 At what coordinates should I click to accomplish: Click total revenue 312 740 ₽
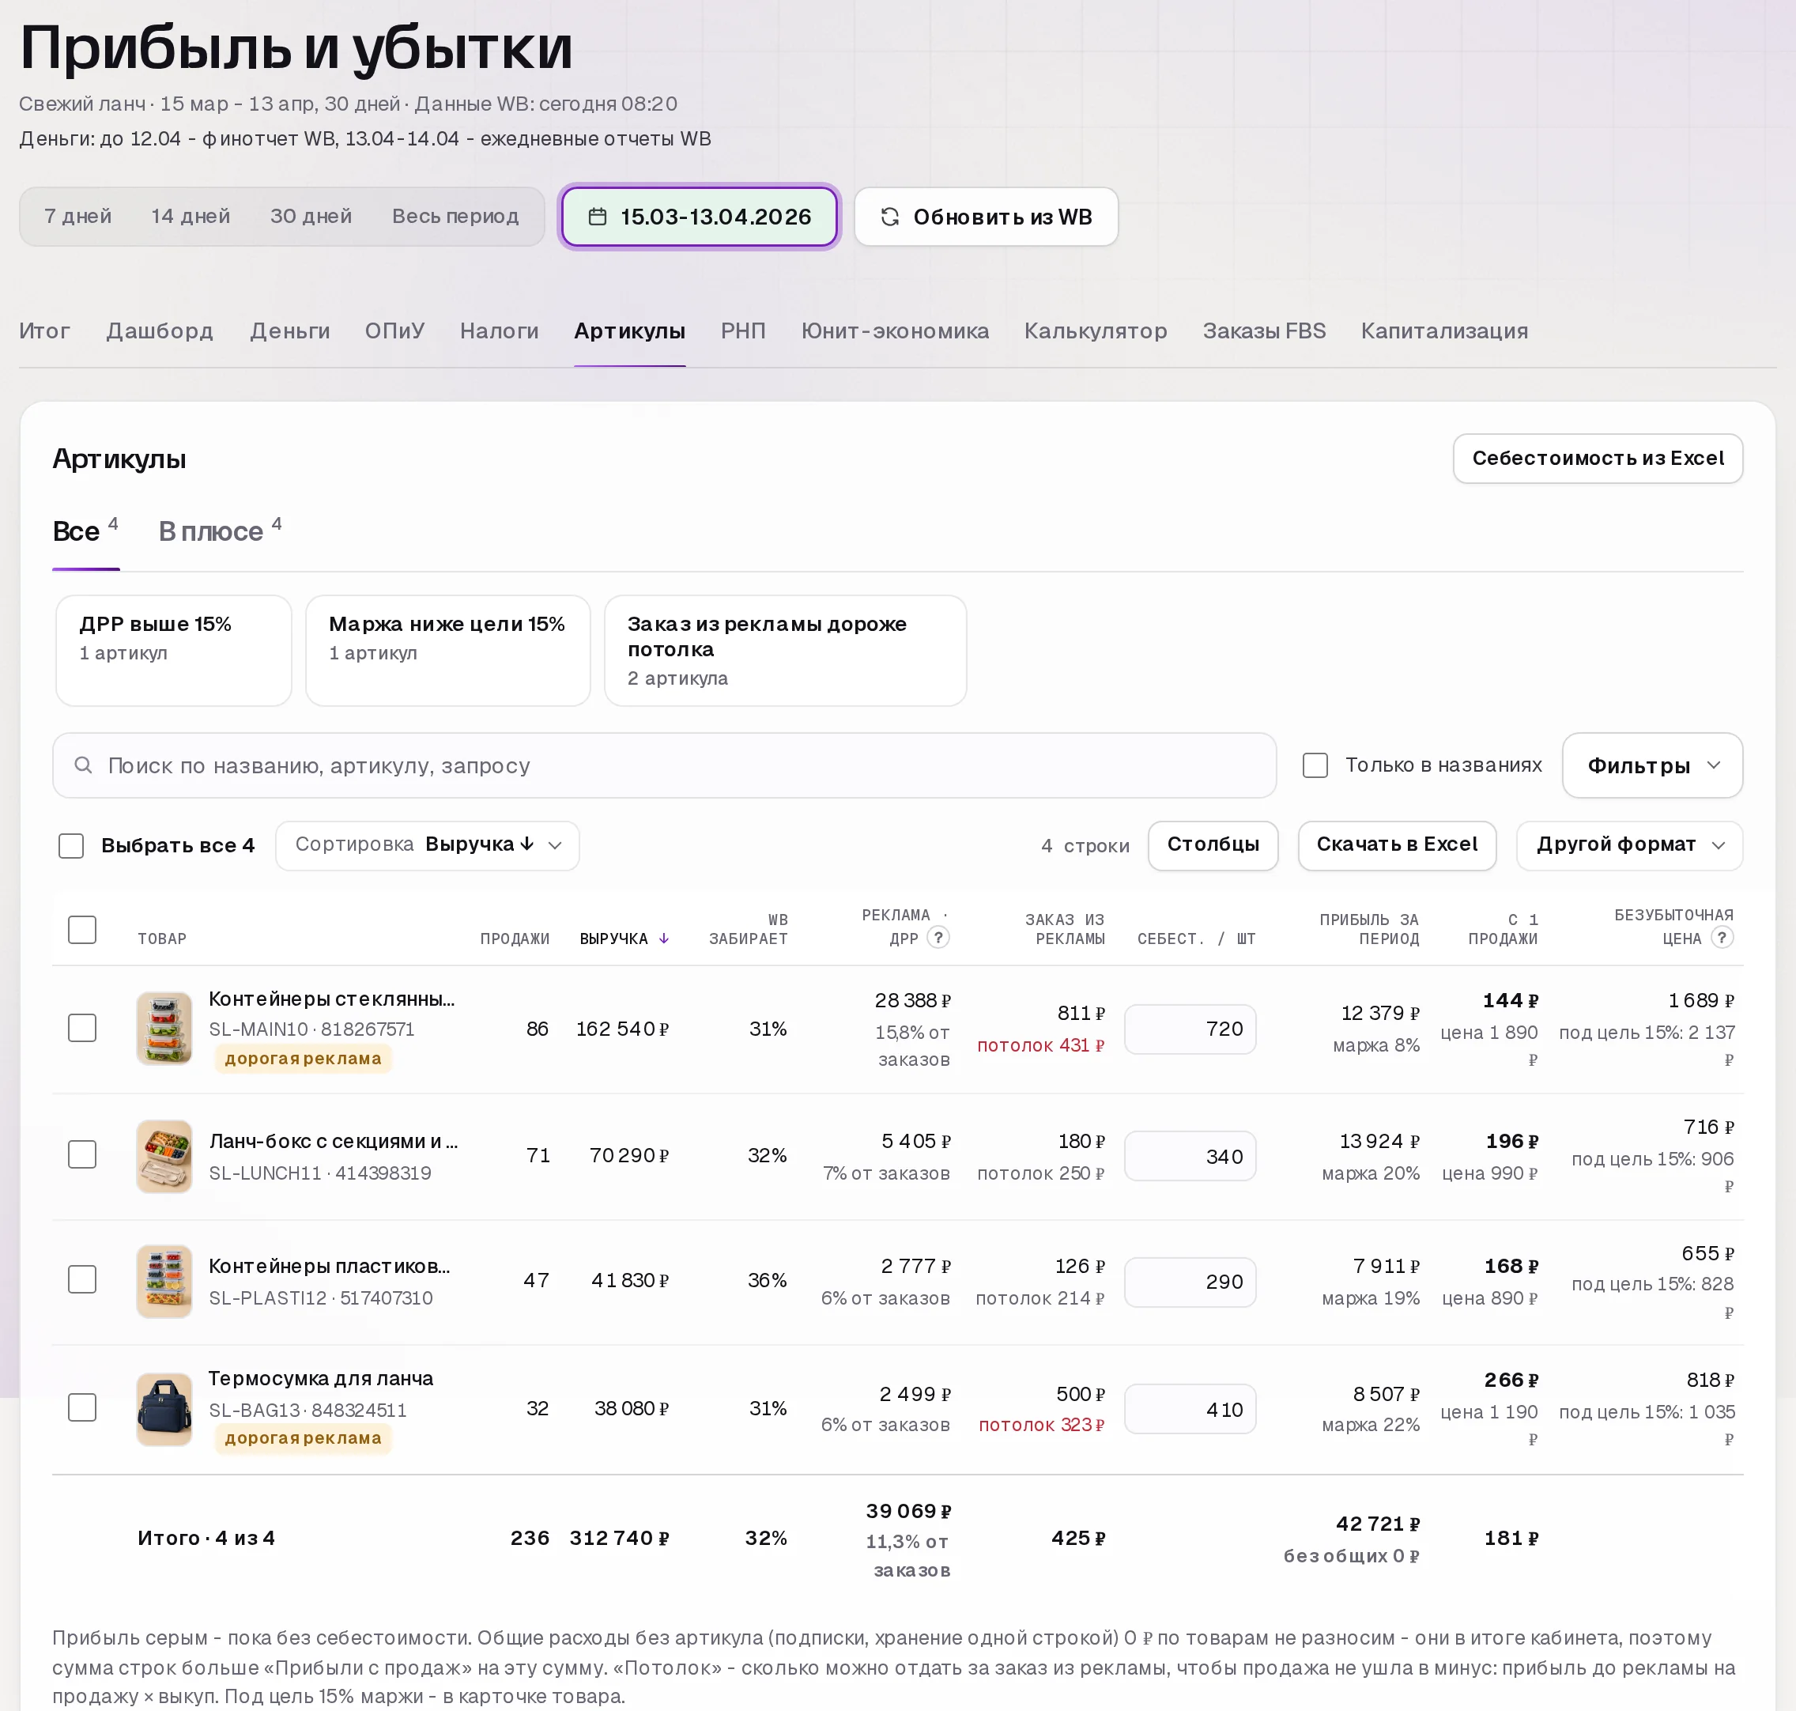[619, 1538]
